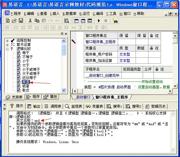Click code editor scroll right arrow
This screenshot has height=157, width=180.
click(170, 91)
